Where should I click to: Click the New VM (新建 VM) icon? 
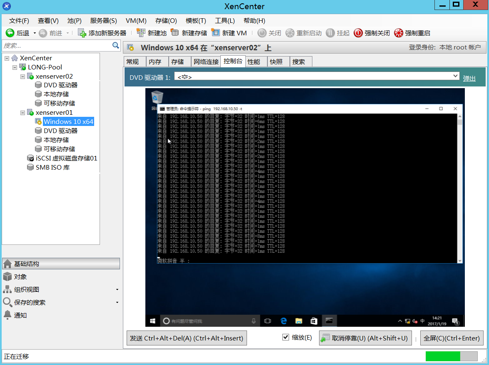(215, 32)
